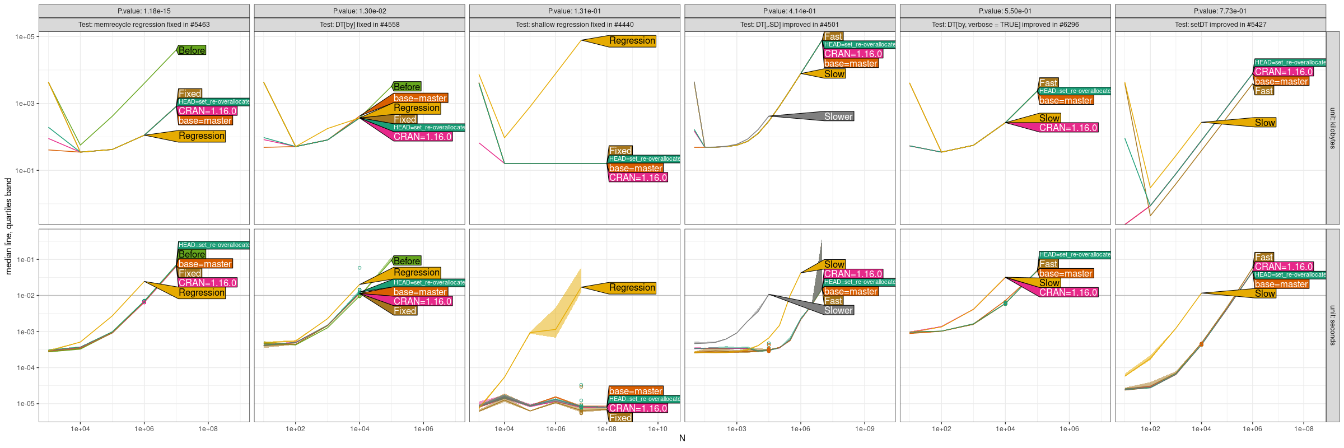Click the y-axis title 'median line, quartiles band'
The height and width of the screenshot is (448, 1344).
pyautogui.click(x=8, y=226)
